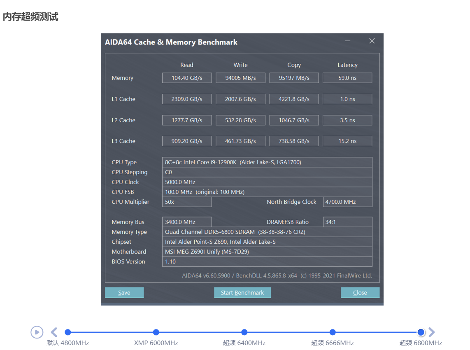Viewport: 470px width, 350px height.
Task: Click Memory Copy value 95197 MB/s
Action: coord(294,78)
